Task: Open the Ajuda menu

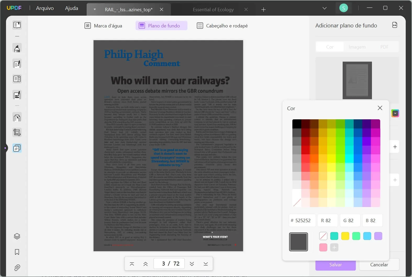Action: tap(71, 8)
